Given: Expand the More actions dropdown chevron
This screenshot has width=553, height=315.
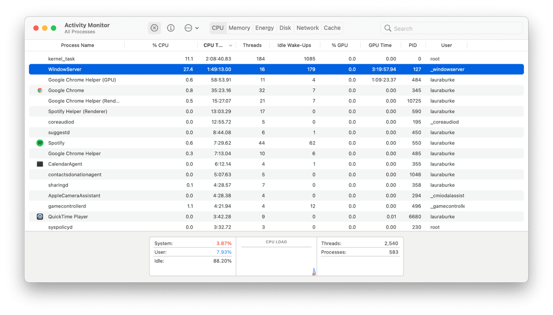Looking at the screenshot, I should pos(197,28).
